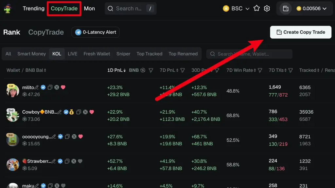Switch to the CopyTrade nav tab
This screenshot has height=188, width=335.
[64, 9]
